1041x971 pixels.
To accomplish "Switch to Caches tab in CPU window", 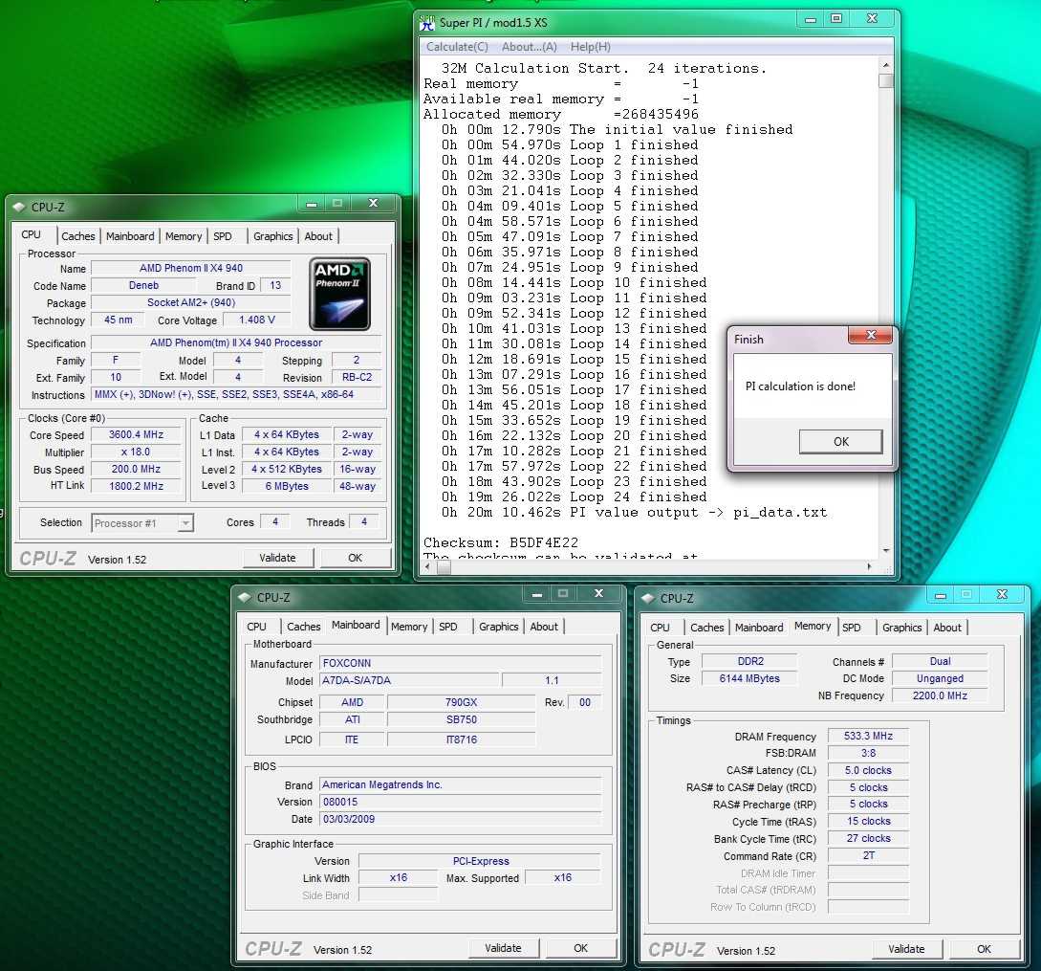I will (x=77, y=236).
